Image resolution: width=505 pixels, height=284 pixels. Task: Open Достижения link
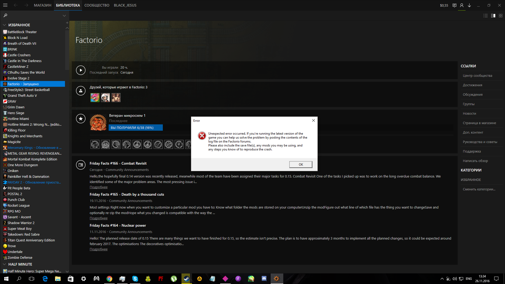(472, 85)
